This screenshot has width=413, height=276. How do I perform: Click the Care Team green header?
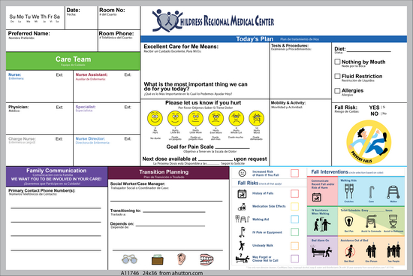(x=73, y=61)
